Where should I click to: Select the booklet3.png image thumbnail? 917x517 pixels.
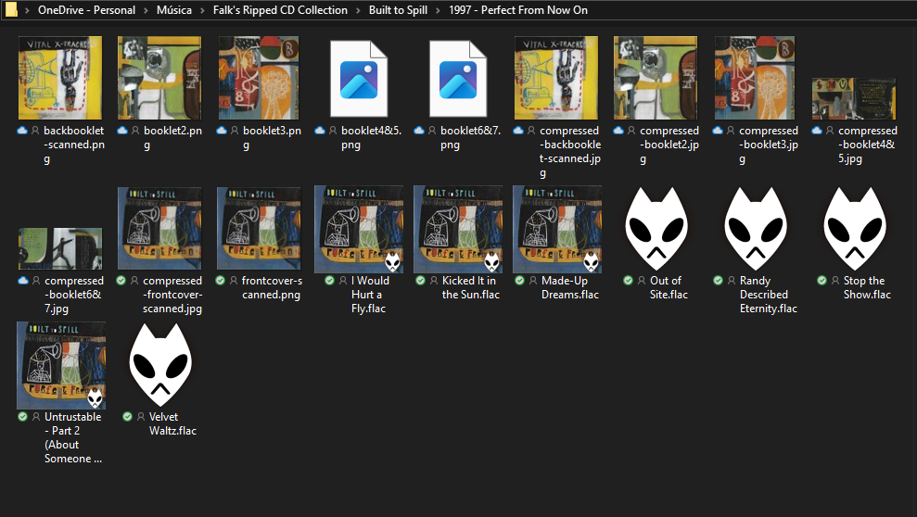tap(259, 78)
